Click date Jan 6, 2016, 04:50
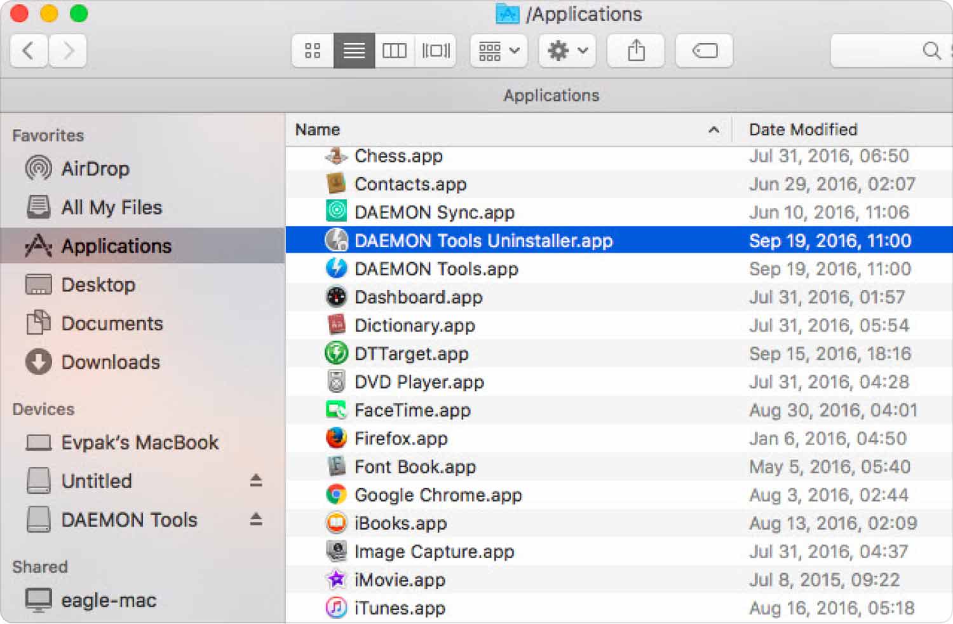Screen dimensions: 953x624 828,438
